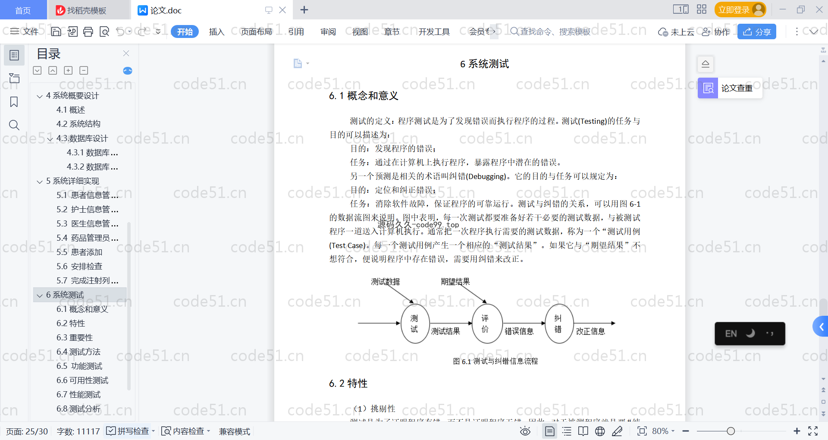828x440 pixels.
Task: Click the fullscreen icon in status bar
Action: click(813, 431)
